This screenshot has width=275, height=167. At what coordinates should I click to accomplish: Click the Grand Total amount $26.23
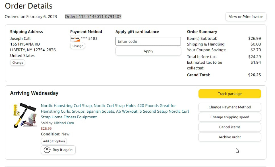pyautogui.click(x=254, y=75)
